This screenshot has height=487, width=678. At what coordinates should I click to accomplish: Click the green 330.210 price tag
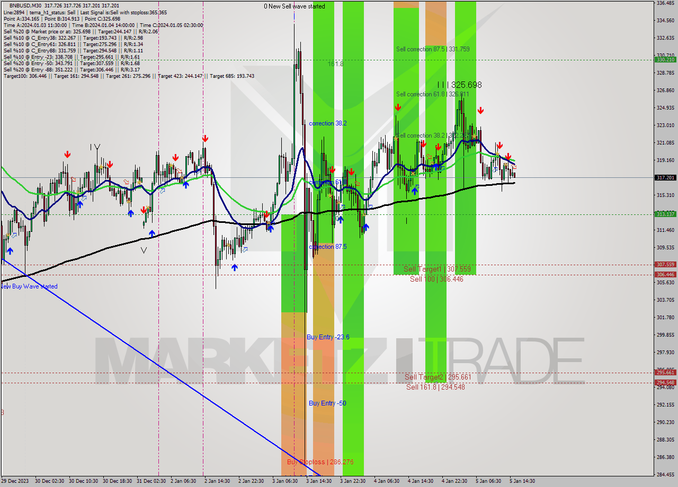coord(665,60)
